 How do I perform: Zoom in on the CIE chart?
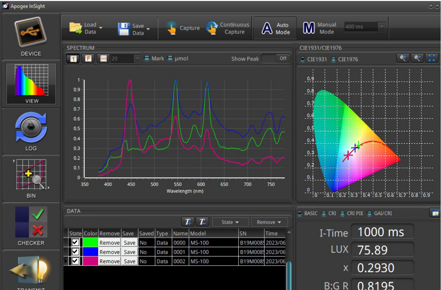[x=403, y=58]
